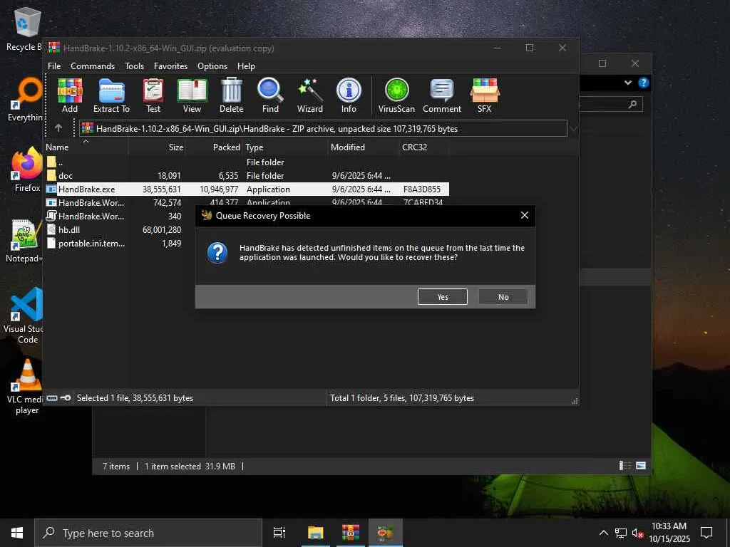Click the search box in Explorer window

(611, 104)
